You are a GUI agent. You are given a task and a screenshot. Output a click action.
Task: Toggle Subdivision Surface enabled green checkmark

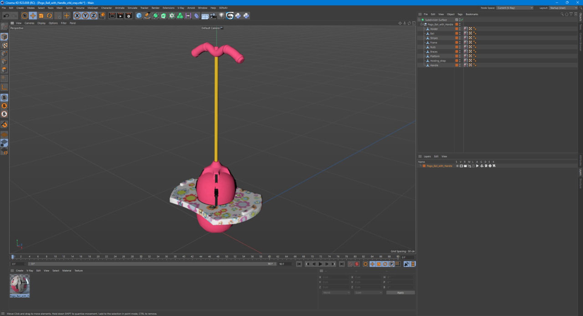[462, 20]
